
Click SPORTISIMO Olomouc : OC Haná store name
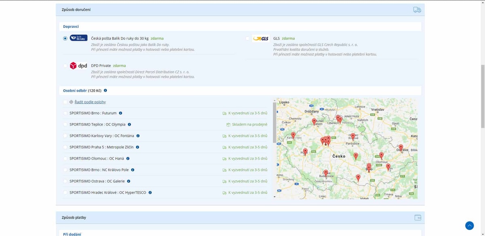pos(97,159)
